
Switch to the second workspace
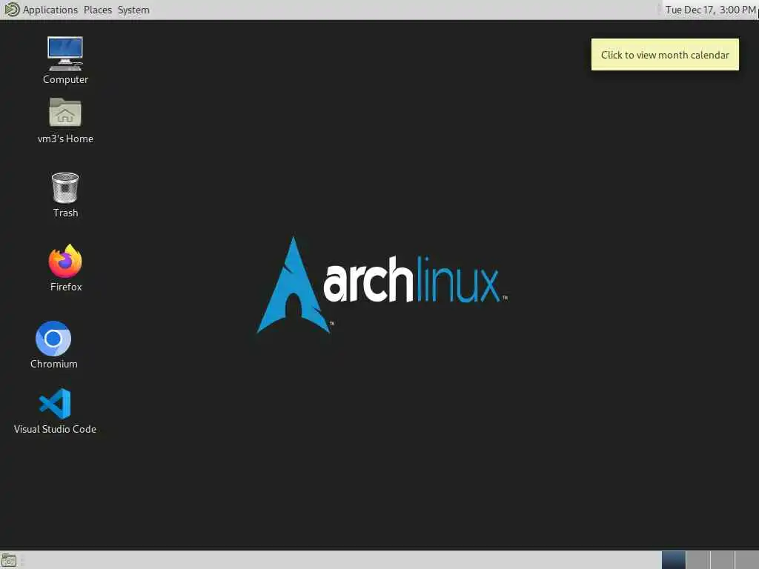pos(698,560)
